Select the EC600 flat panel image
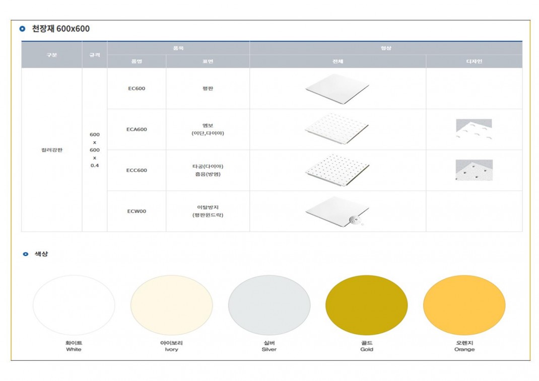Image resolution: width=539 pixels, height=381 pixels. click(337, 90)
